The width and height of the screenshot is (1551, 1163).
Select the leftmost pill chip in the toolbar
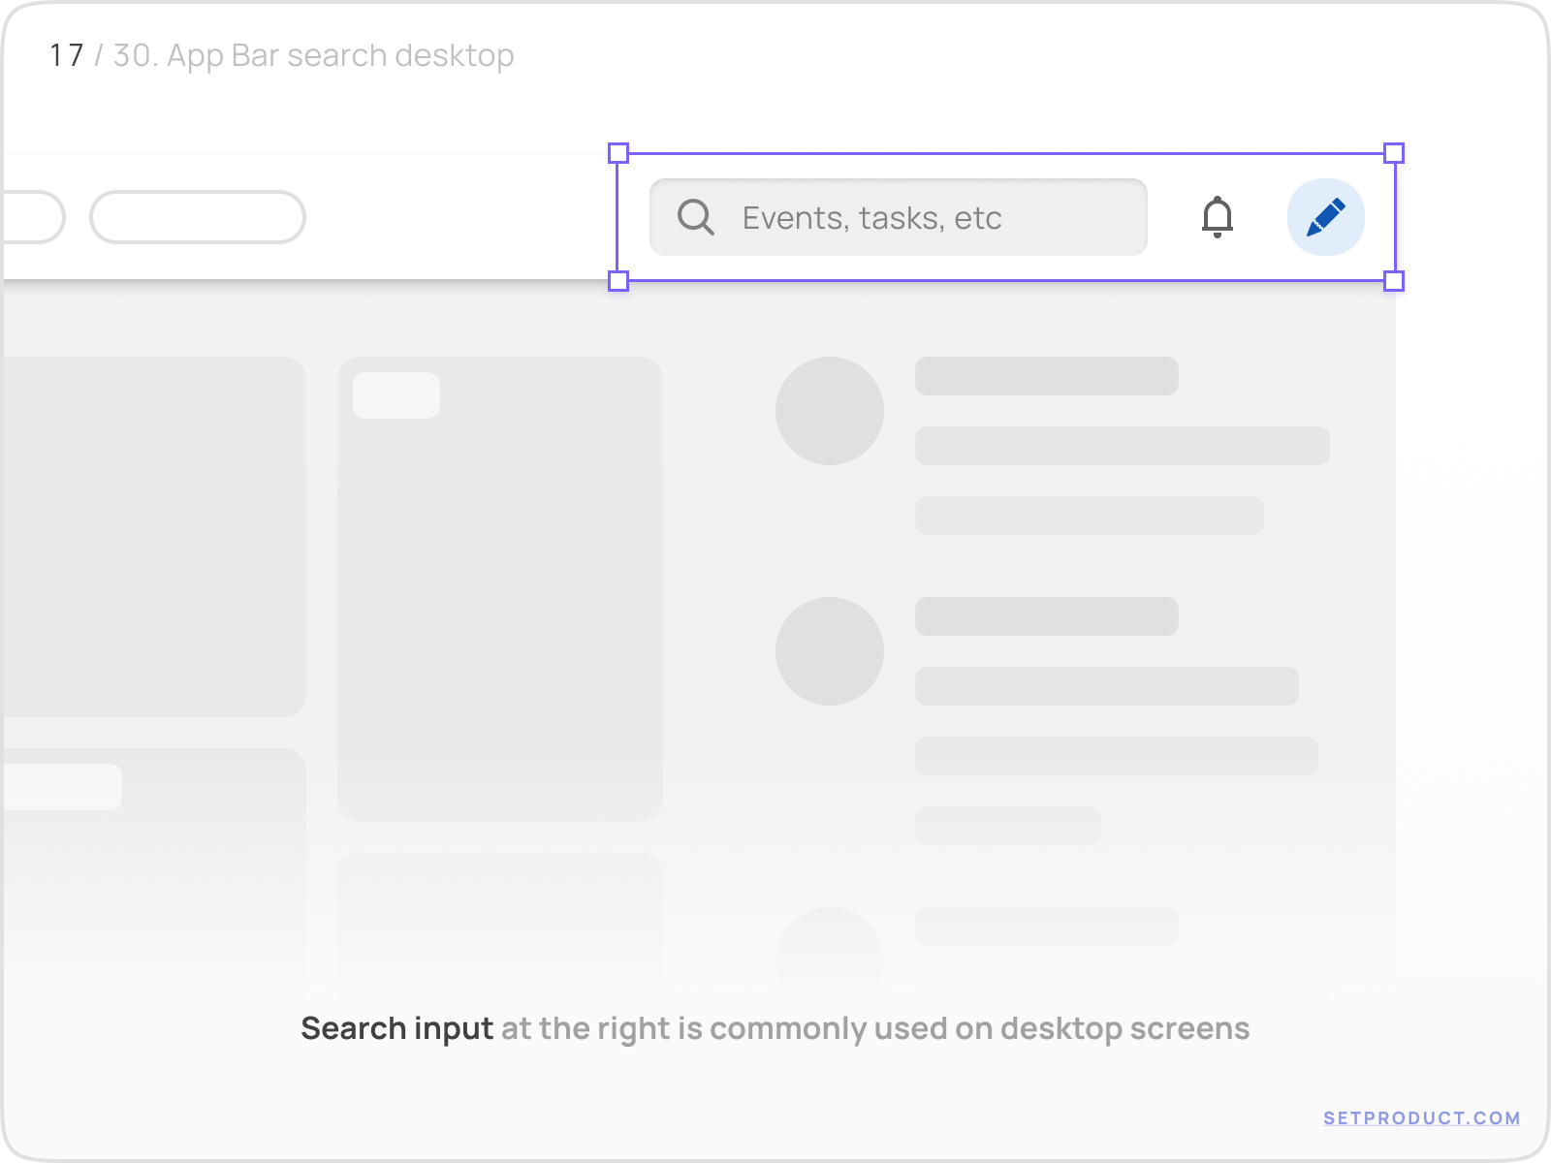pos(29,217)
